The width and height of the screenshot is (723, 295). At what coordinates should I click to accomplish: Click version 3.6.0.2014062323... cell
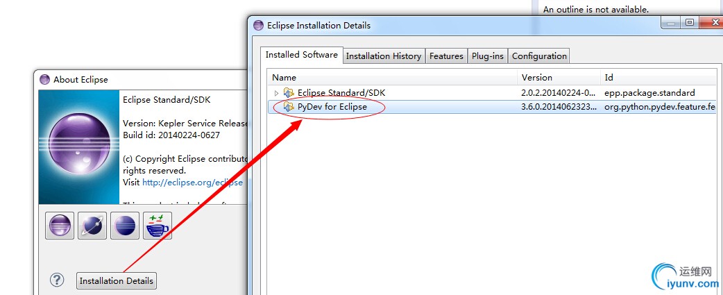point(559,107)
